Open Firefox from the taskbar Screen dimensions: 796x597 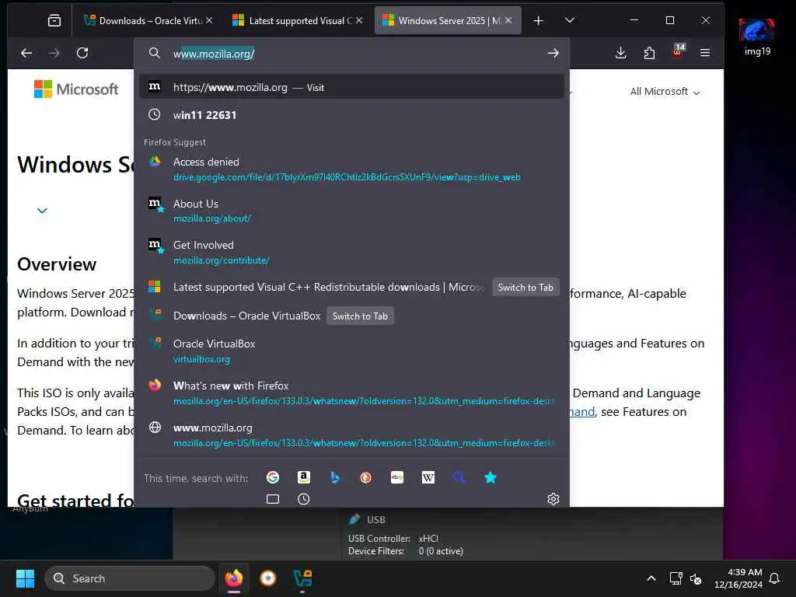coord(234,578)
